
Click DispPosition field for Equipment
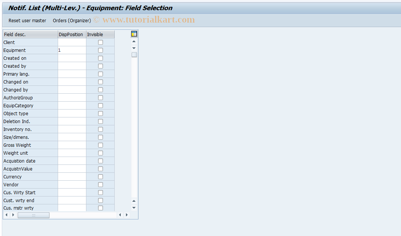click(x=72, y=50)
